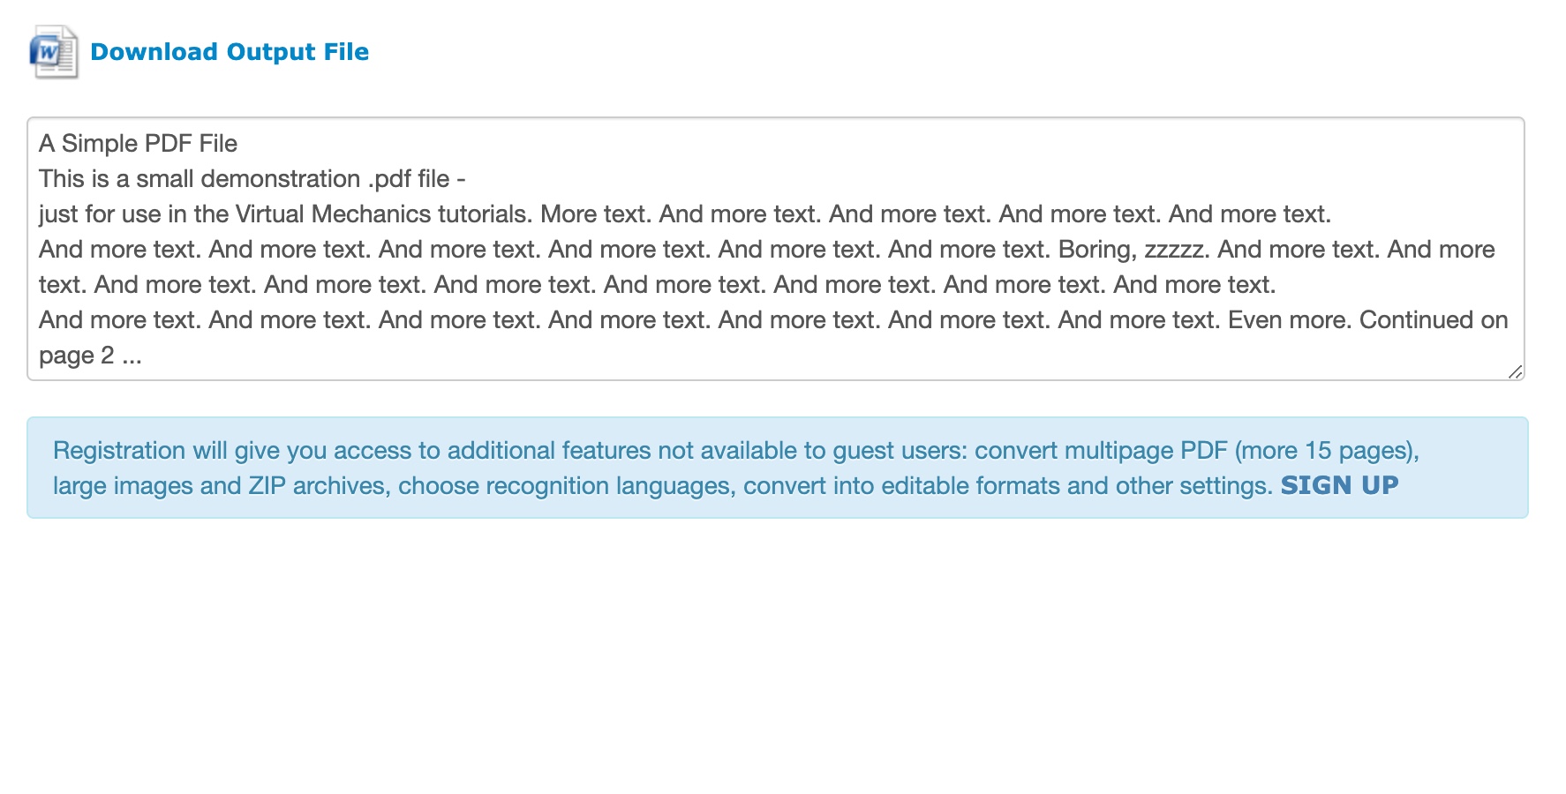
Task: Place cursor on 'A Simple PDF File' line
Action: point(138,144)
